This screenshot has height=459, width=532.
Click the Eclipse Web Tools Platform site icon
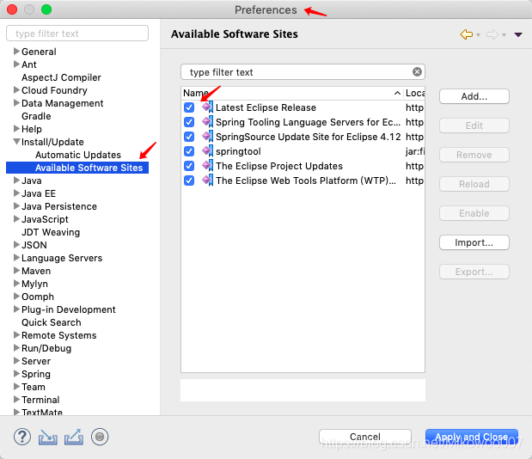[207, 181]
